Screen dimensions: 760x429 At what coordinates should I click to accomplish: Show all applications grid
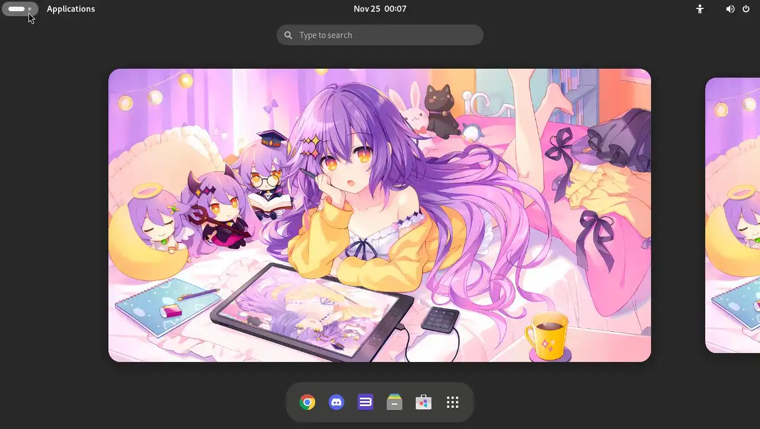(453, 402)
